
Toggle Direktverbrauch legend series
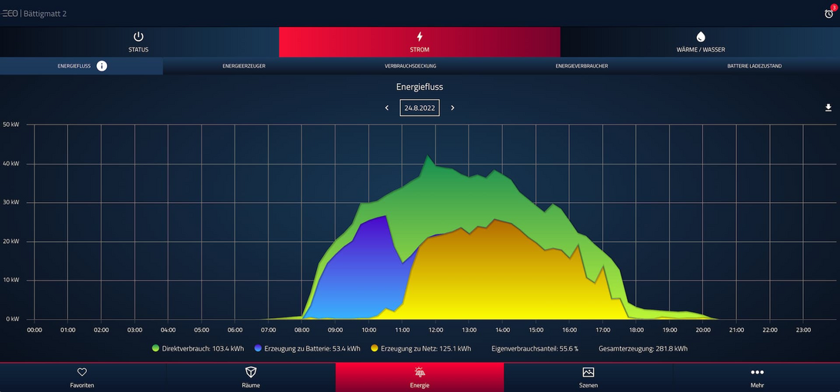coord(198,348)
